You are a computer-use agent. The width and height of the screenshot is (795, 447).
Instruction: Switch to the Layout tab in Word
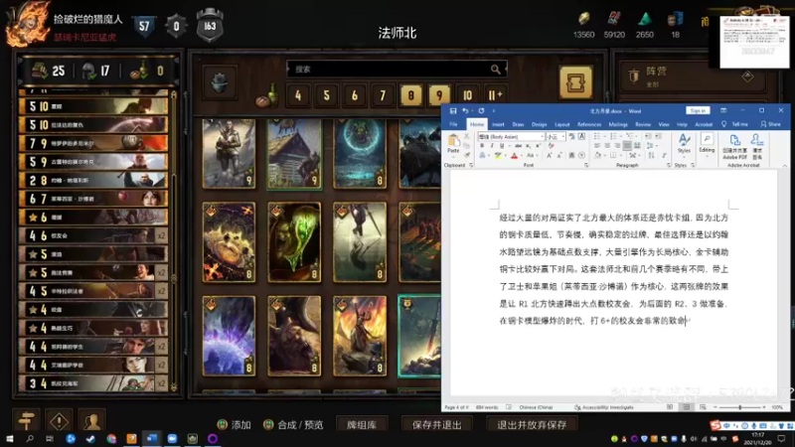click(561, 124)
